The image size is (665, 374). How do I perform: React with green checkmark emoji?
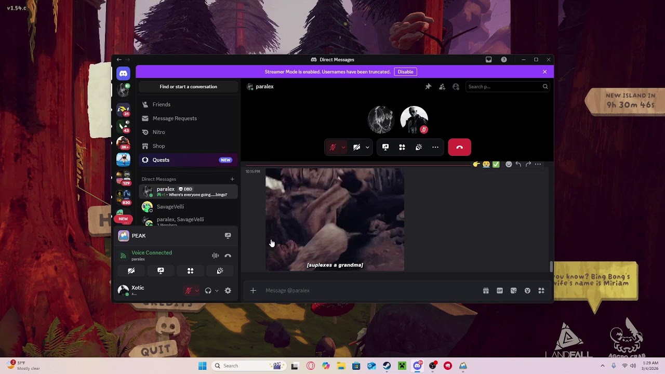(x=496, y=164)
